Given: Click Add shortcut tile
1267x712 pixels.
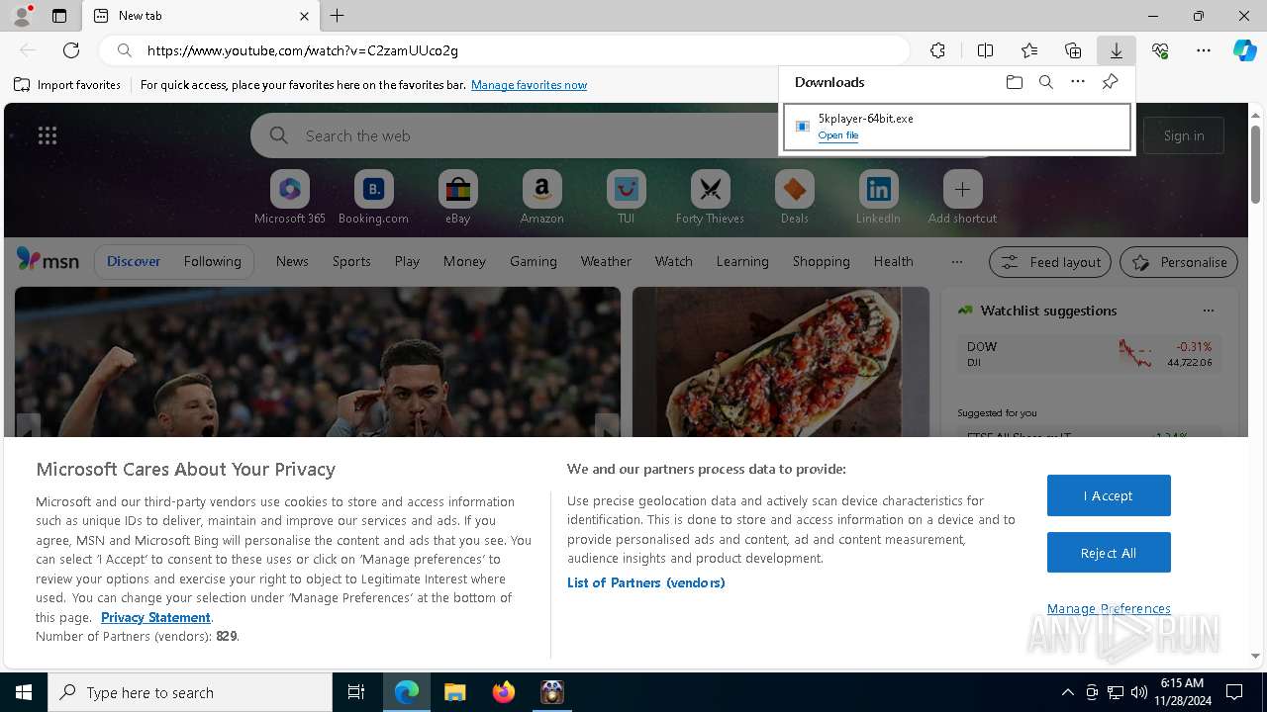Looking at the screenshot, I should [962, 198].
